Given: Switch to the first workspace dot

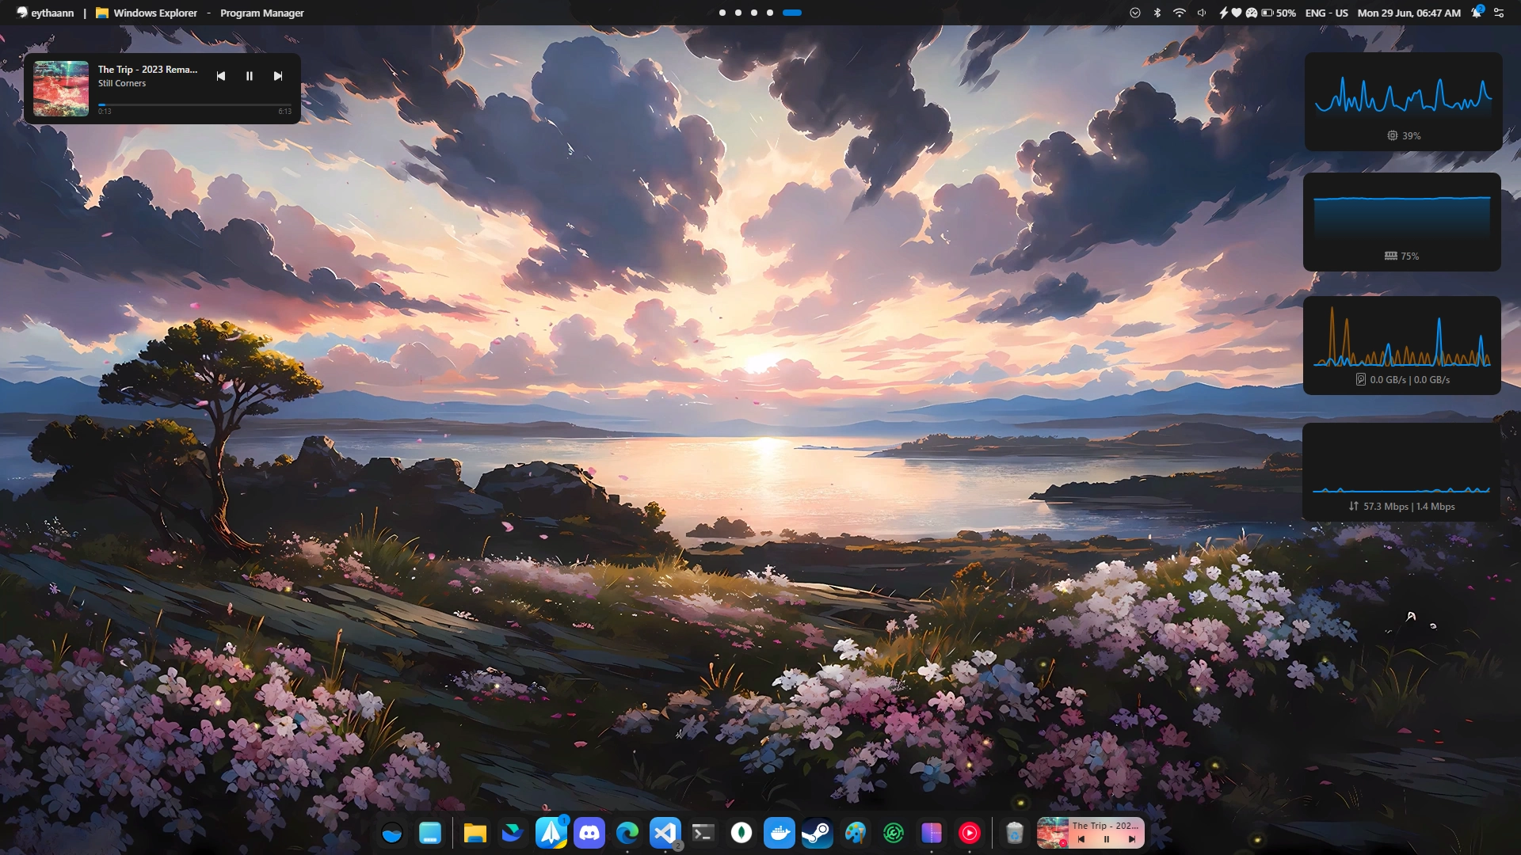Looking at the screenshot, I should [x=722, y=13].
